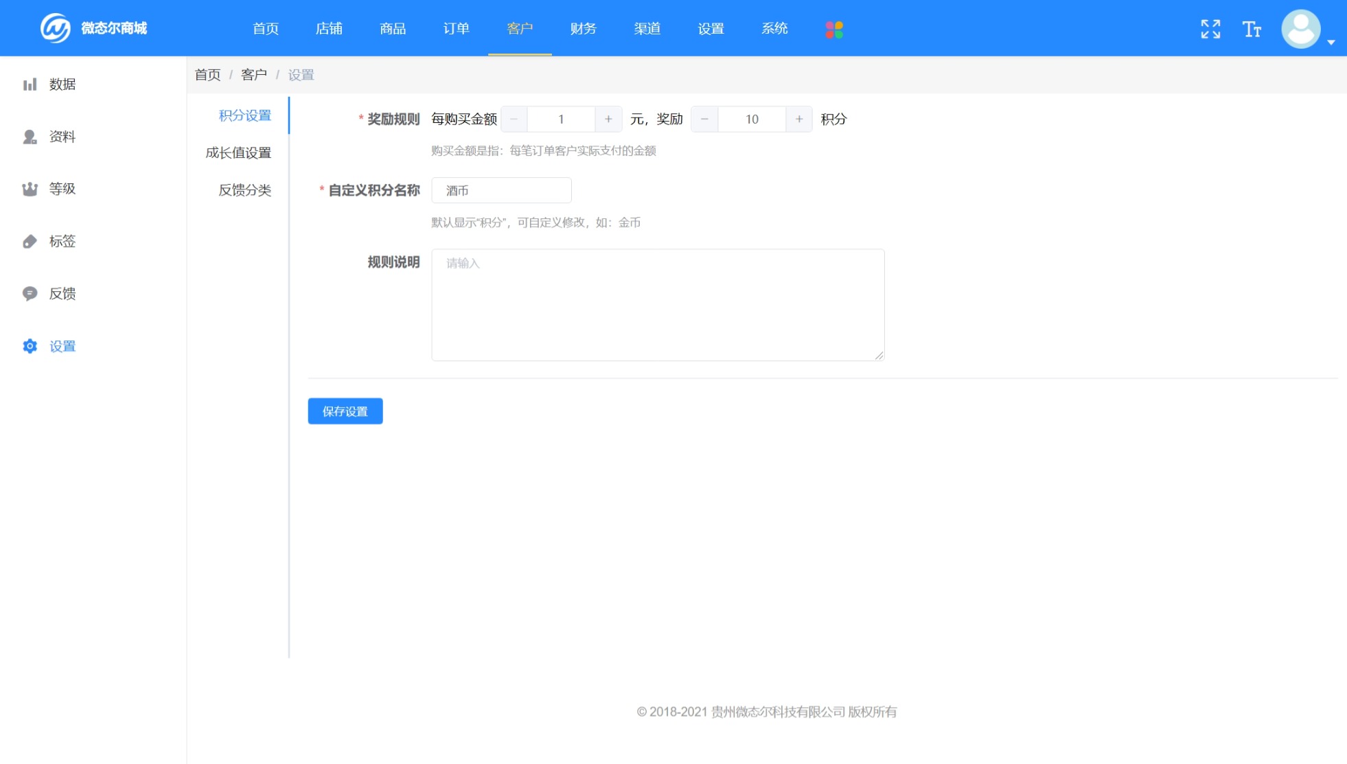Toggle fullscreen with the expand icon
Viewport: 1347px width, 764px height.
click(1211, 29)
